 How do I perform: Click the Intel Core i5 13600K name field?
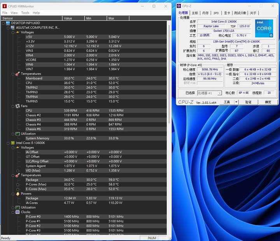point(224,22)
